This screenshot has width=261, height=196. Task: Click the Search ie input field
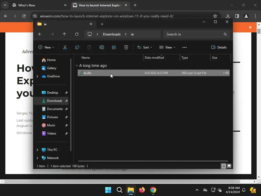(x=197, y=34)
